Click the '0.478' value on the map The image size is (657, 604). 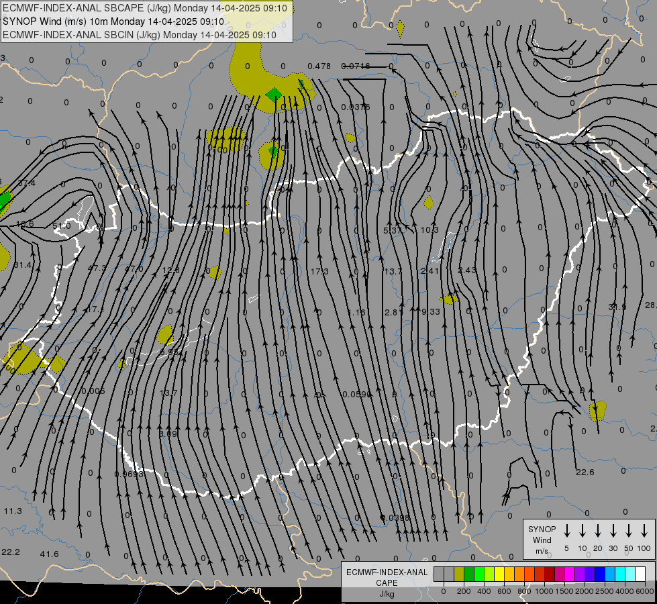pos(319,66)
